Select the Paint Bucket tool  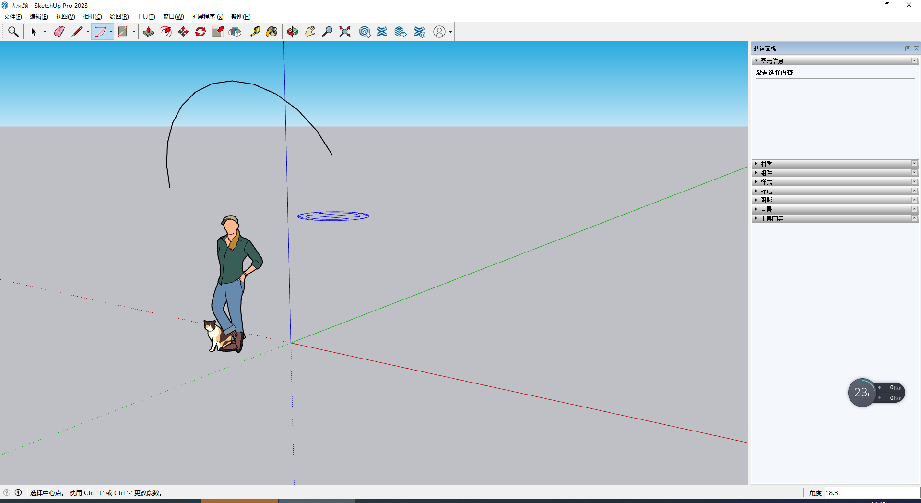[272, 32]
